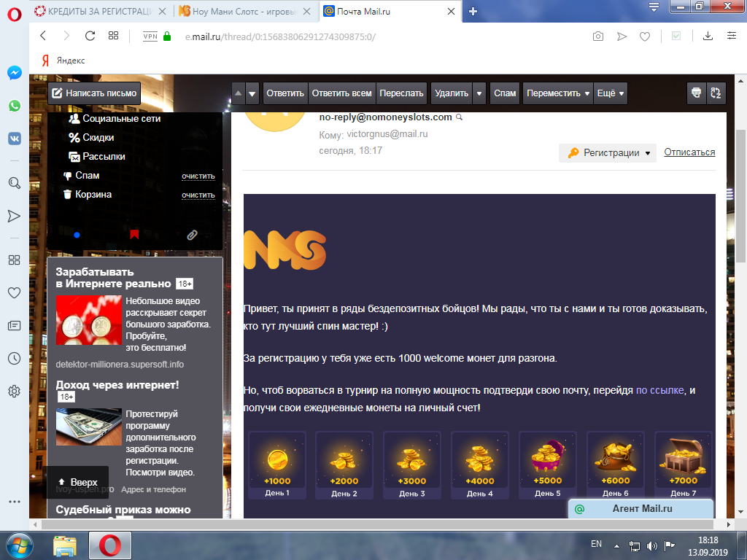Viewport: 747px width, 560px height.
Task: Open the downloads icon
Action: pyautogui.click(x=708, y=36)
